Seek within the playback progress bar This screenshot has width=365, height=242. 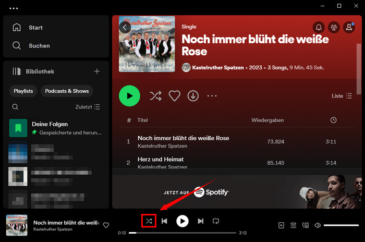(x=182, y=233)
